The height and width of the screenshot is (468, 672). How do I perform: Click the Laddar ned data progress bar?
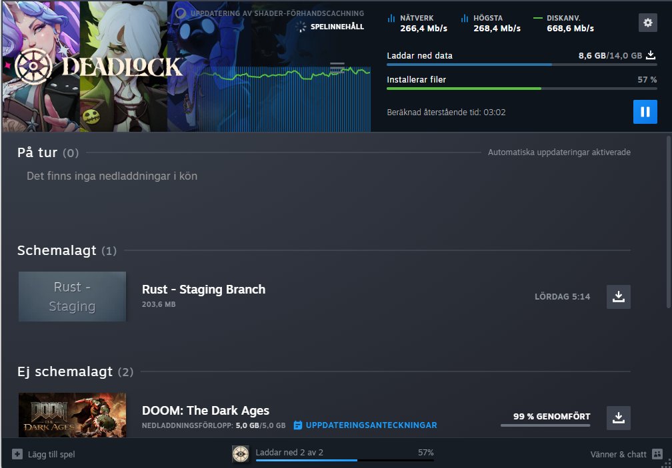[x=521, y=65]
